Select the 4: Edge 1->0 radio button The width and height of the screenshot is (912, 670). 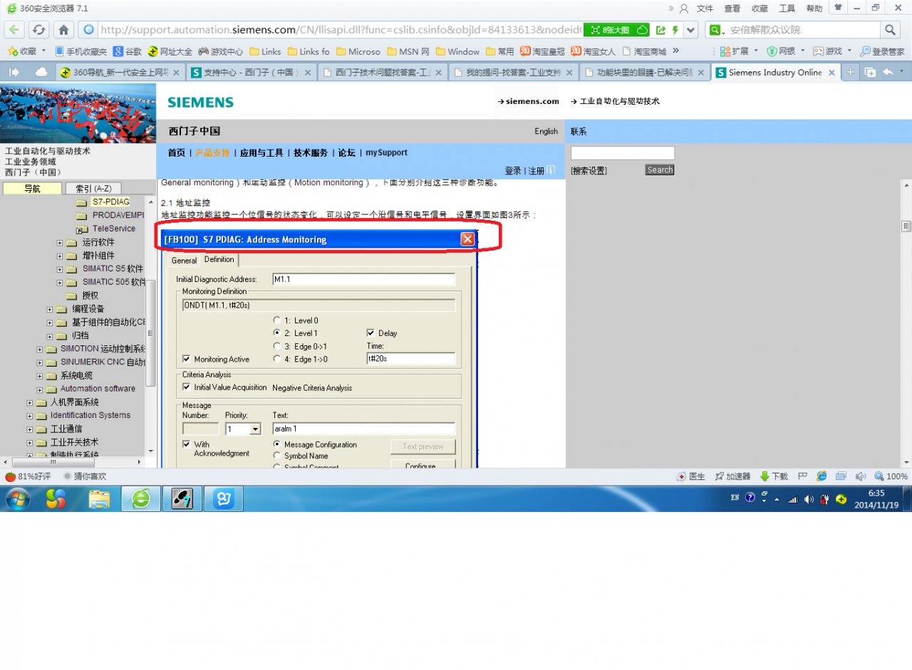[278, 359]
